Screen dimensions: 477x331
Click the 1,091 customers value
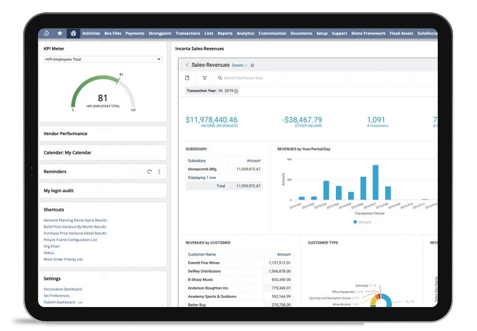(x=376, y=120)
